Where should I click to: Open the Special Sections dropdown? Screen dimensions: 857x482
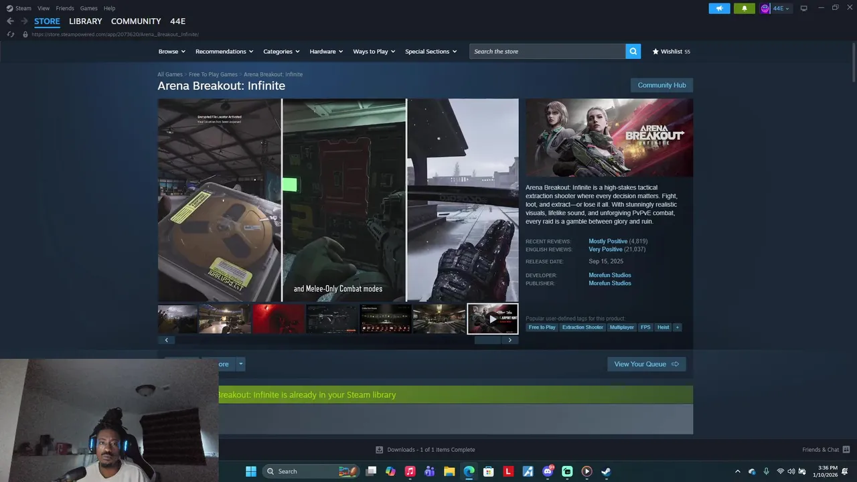431,52
